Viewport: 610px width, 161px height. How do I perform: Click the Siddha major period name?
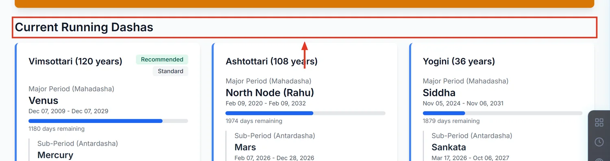(x=439, y=93)
